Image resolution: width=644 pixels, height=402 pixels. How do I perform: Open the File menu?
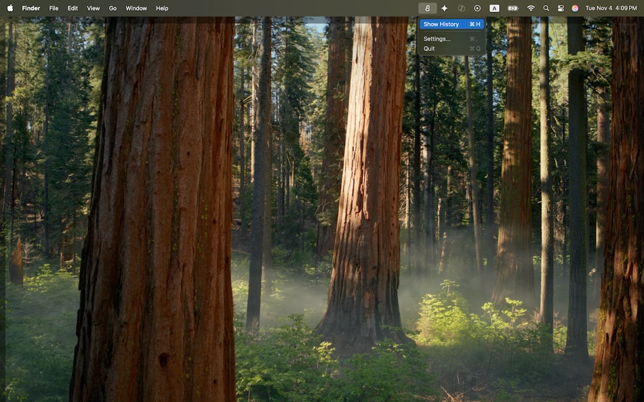pos(54,7)
